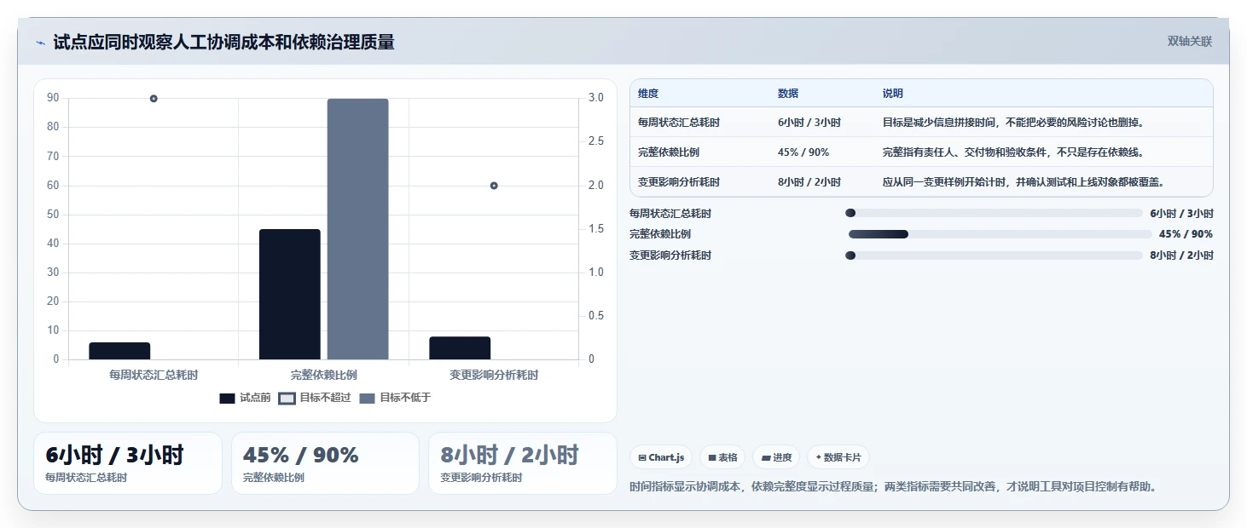Click progress value 45% / 90%
1247x528 pixels.
coord(1186,234)
